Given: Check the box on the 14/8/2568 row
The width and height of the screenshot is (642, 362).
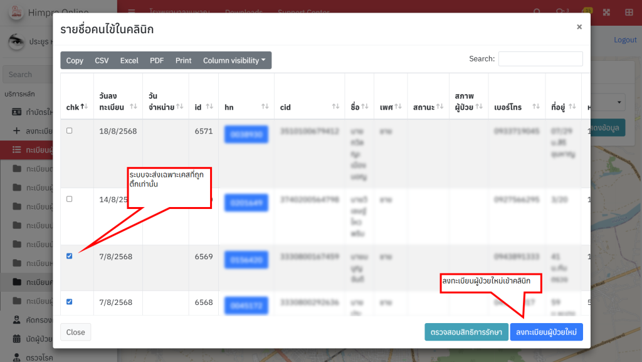Looking at the screenshot, I should [70, 199].
